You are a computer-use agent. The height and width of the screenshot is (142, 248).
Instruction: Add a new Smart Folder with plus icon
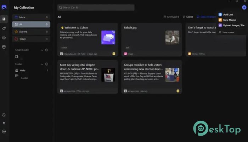tap(46, 50)
